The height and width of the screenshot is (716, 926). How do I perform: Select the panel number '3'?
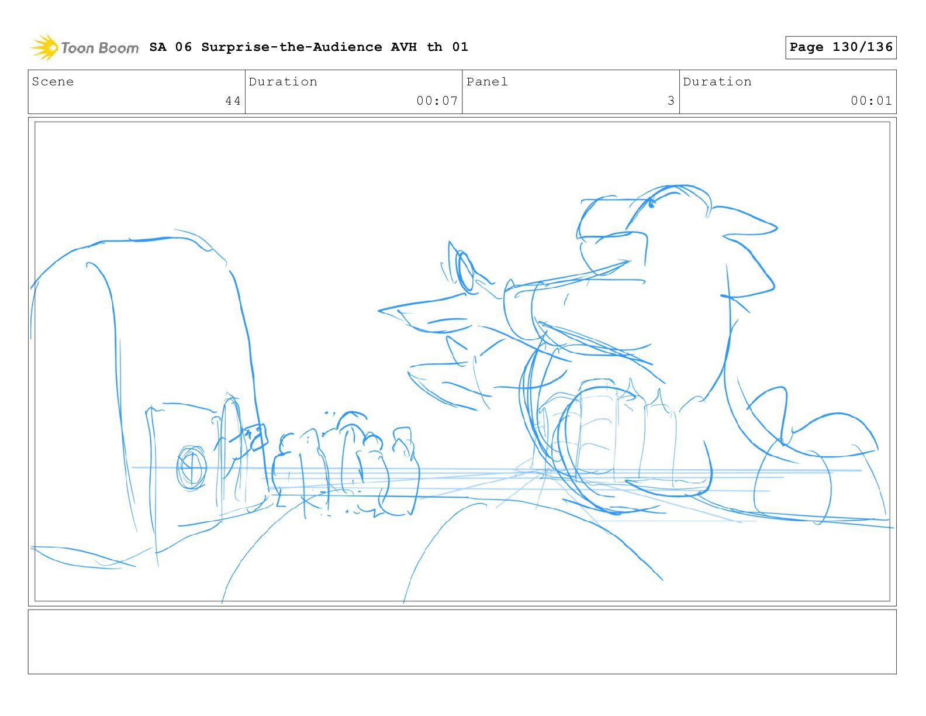[671, 101]
